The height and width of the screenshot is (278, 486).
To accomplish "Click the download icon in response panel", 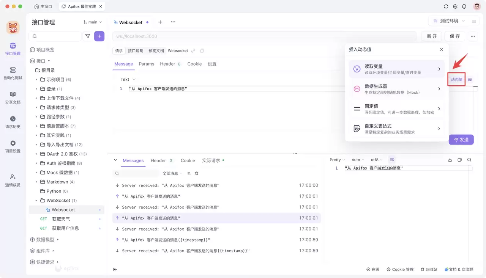I will coord(450,160).
